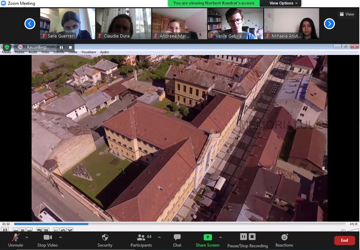Expand audio options arrow beside Unmute
Image resolution: width=360 pixels, height=250 pixels.
pos(27,237)
